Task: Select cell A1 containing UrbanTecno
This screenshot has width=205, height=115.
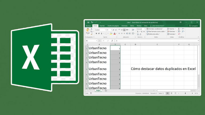Action: (99, 48)
